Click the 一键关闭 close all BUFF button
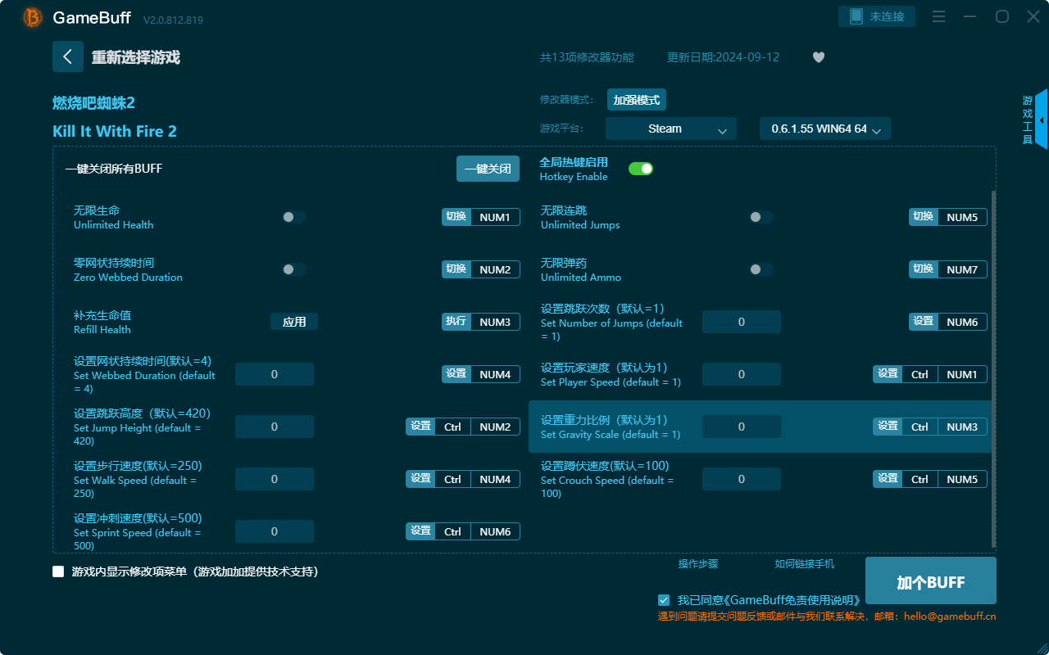 [488, 168]
